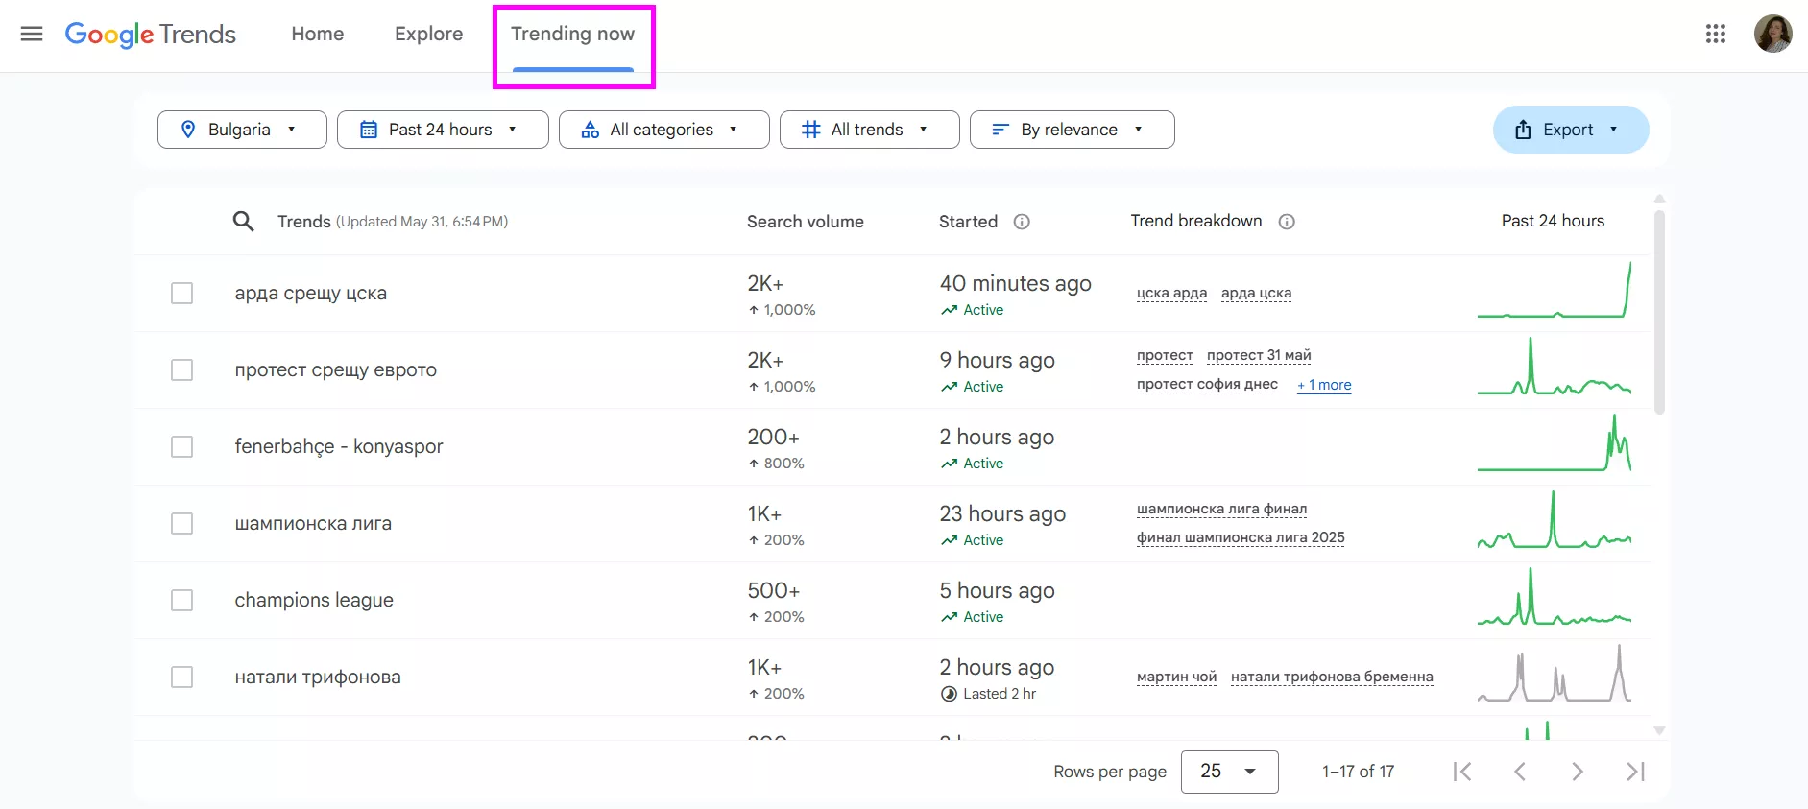Go to the Home tab
The height and width of the screenshot is (809, 1808).
coord(318,35)
